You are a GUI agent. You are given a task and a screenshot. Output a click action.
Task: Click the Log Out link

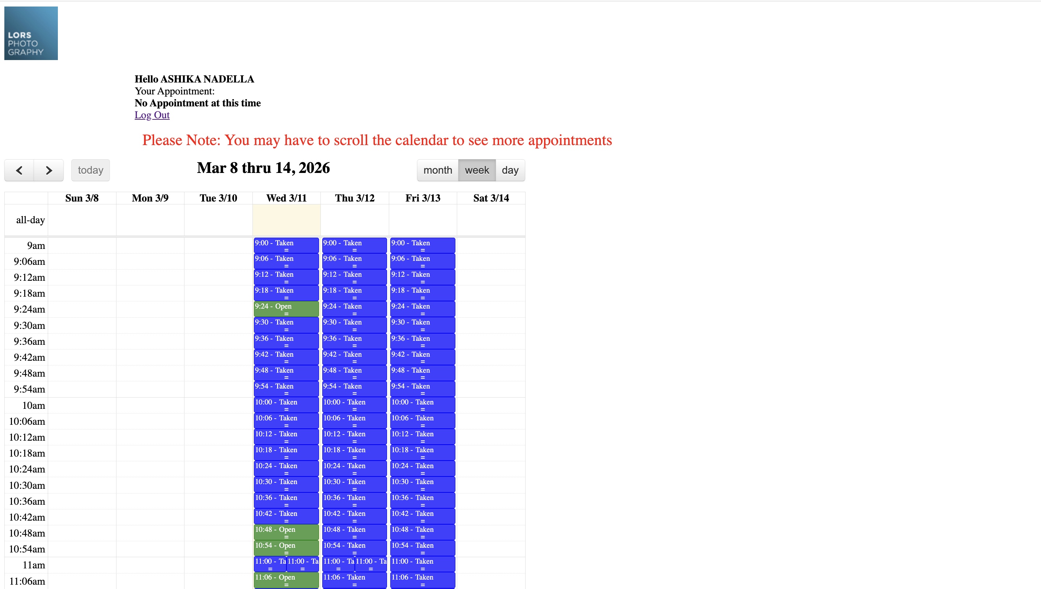tap(152, 115)
